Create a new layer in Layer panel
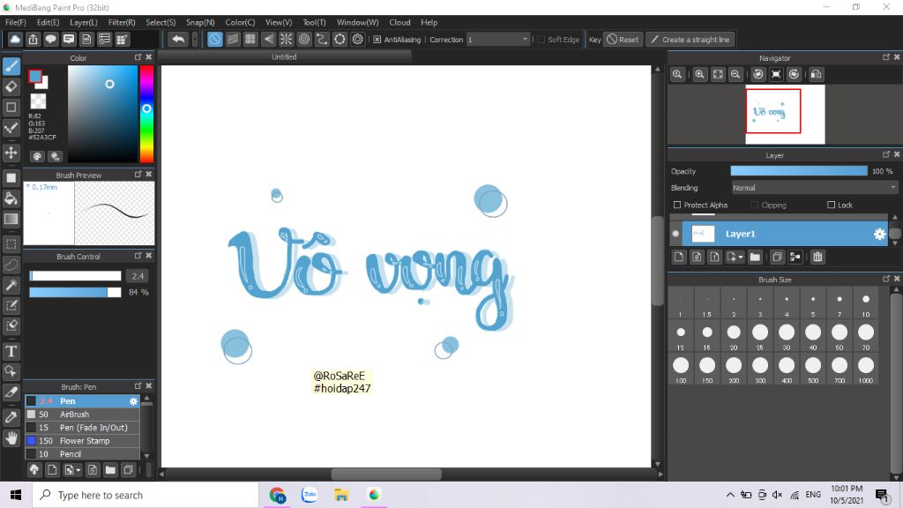The height and width of the screenshot is (508, 903). pos(679,257)
